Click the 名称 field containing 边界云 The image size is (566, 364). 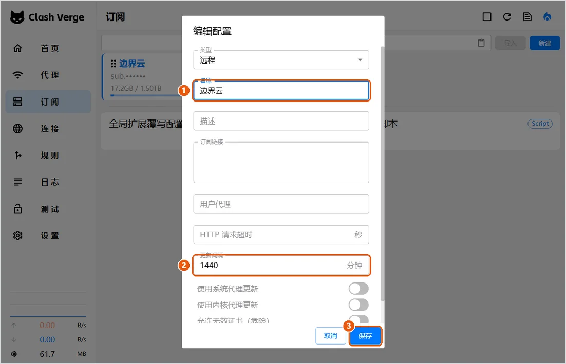point(281,90)
